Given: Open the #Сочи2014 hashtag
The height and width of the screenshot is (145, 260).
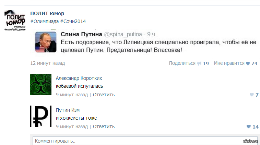Looking at the screenshot, I should coord(73,21).
